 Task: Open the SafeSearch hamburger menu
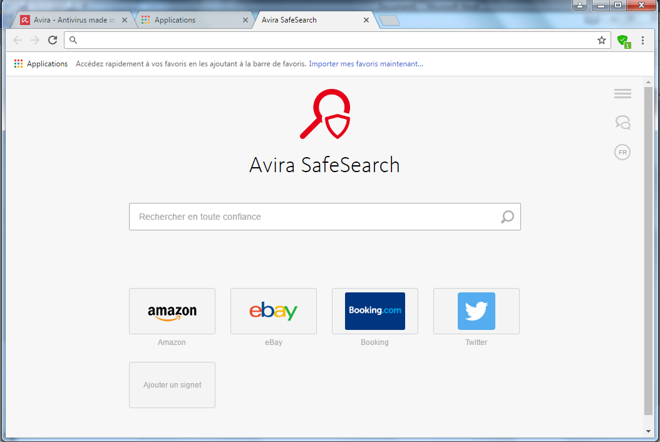(x=622, y=94)
